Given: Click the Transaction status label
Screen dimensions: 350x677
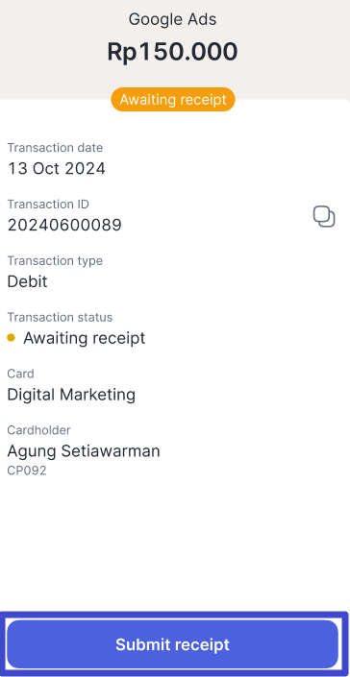Looking at the screenshot, I should point(60,317).
